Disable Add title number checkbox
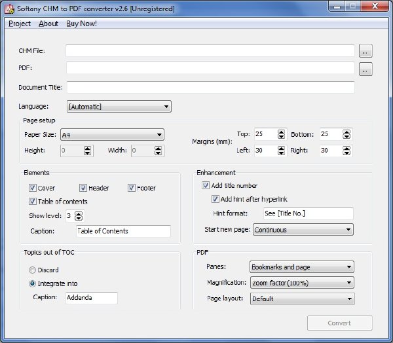 tap(206, 185)
